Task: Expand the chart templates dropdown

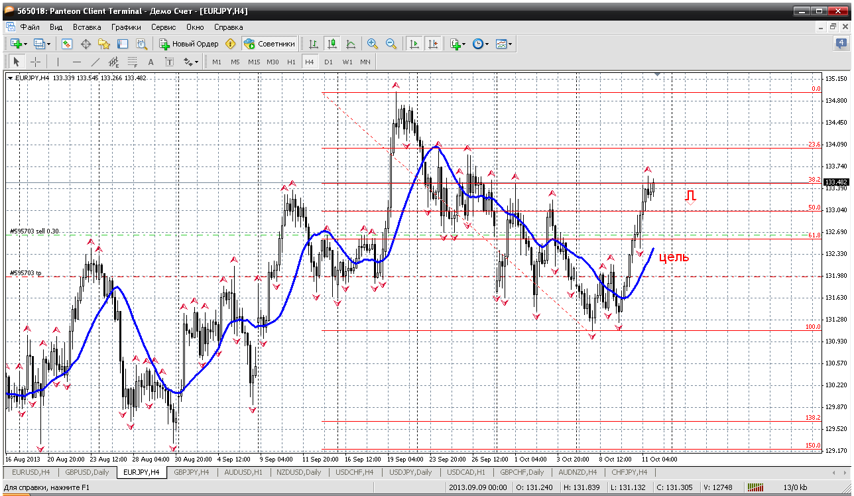Action: (x=511, y=44)
